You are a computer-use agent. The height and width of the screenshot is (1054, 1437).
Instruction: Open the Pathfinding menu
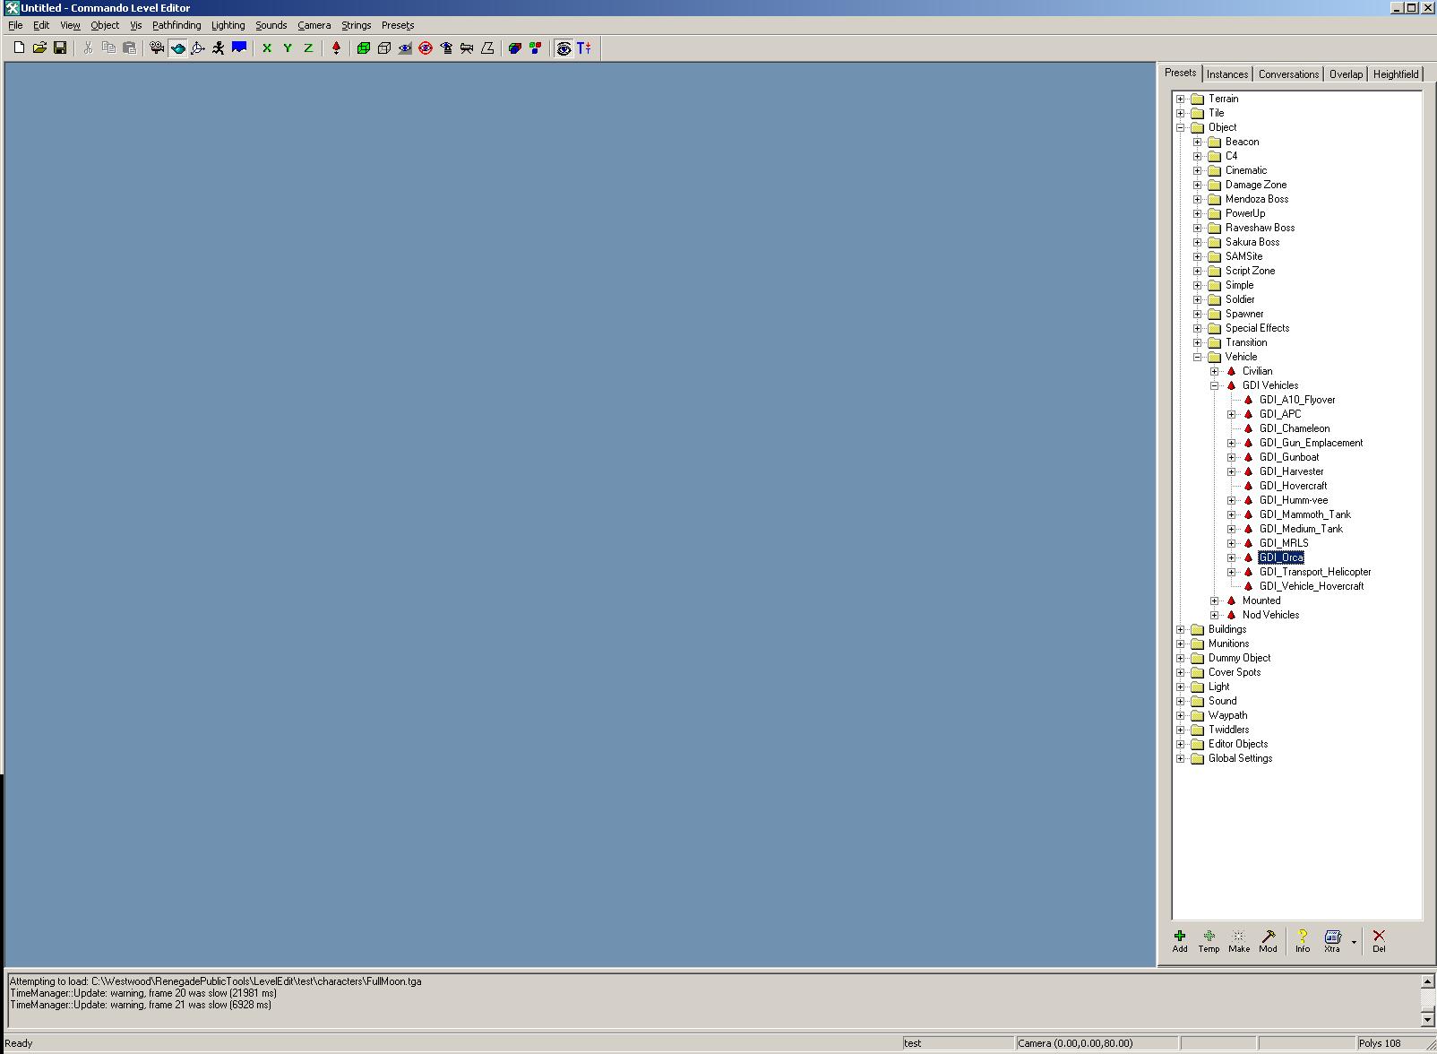(x=176, y=25)
